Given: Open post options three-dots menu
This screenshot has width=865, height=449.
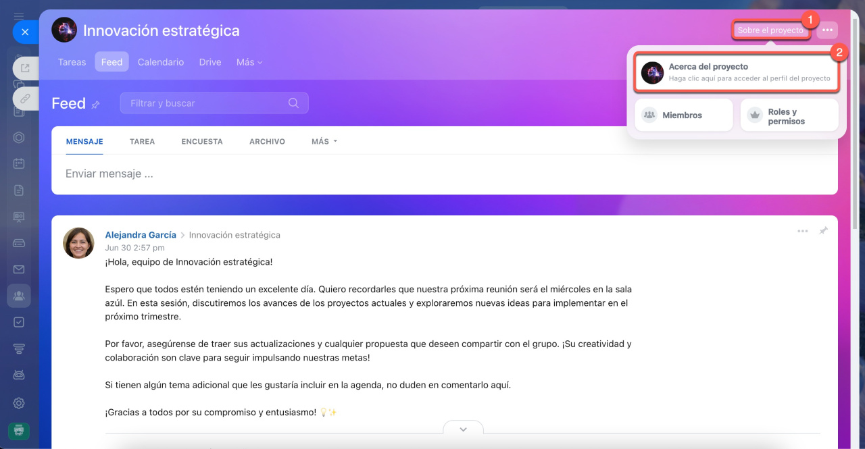Looking at the screenshot, I should click(802, 231).
